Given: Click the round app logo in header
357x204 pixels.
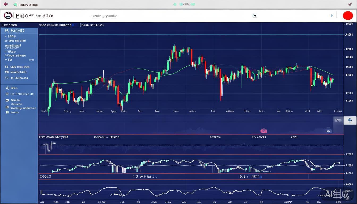Looking at the screenshot, I should coord(8,15).
